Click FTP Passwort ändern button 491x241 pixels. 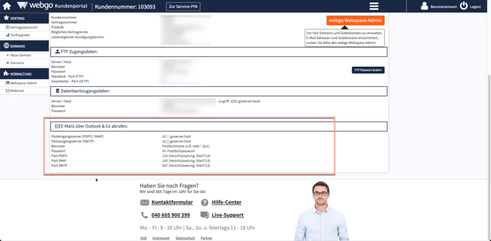(368, 70)
